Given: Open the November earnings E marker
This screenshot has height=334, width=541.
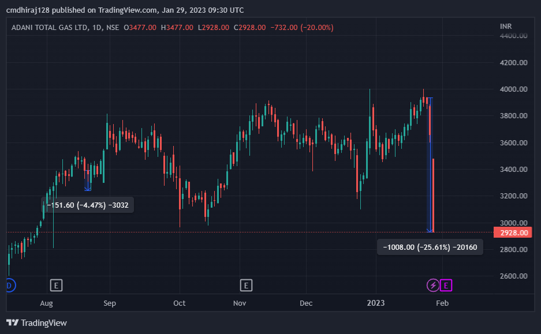Looking at the screenshot, I should 246,286.
